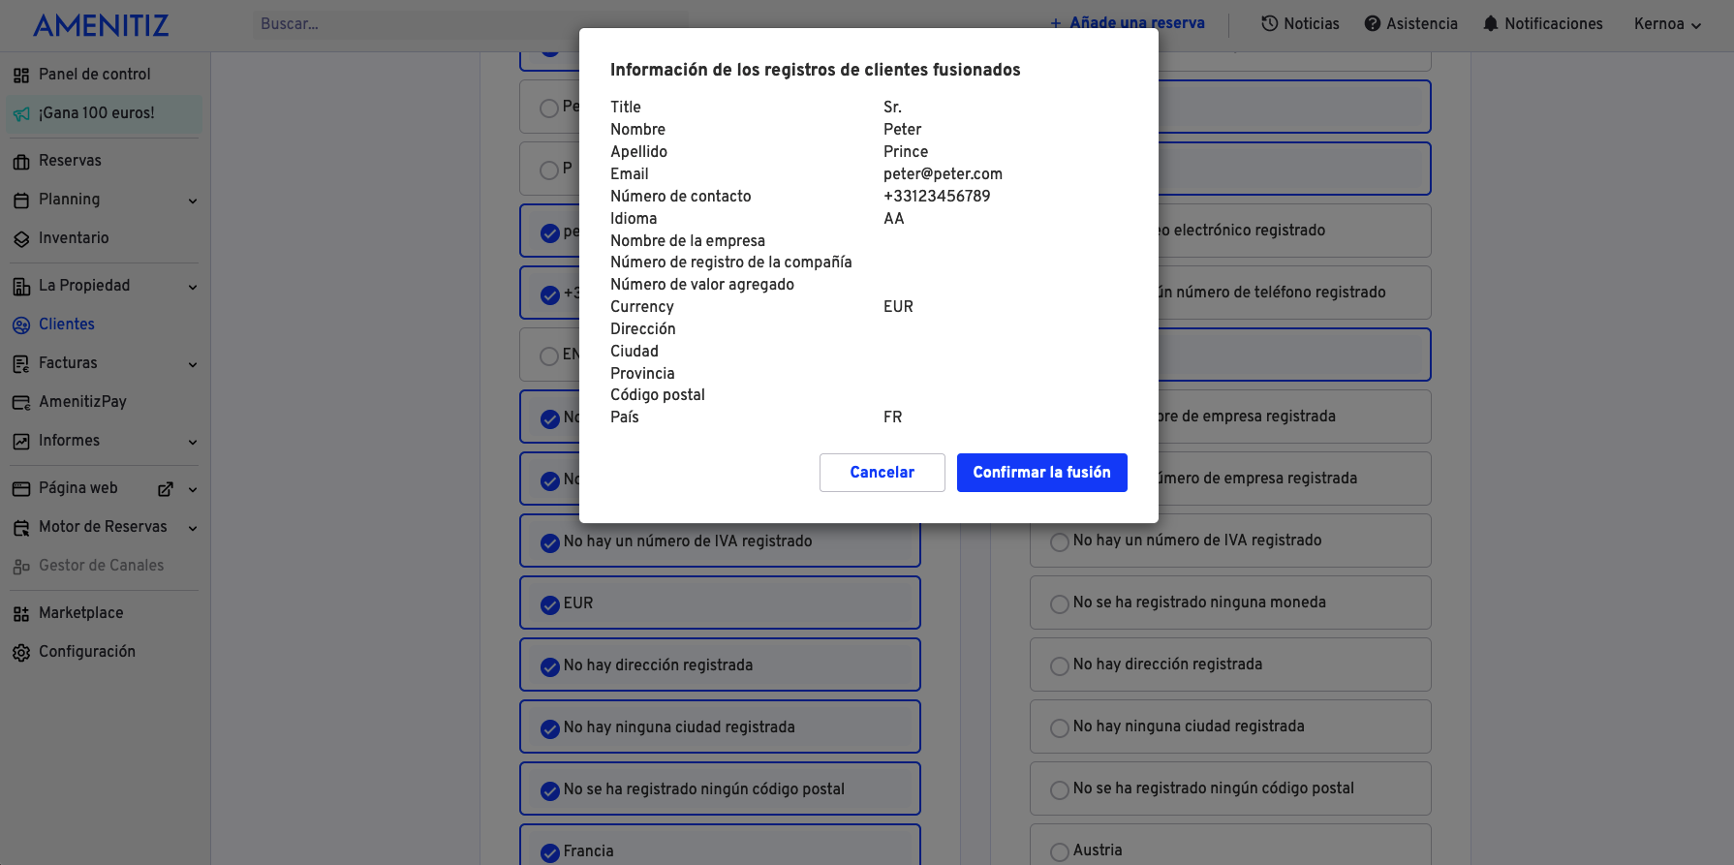The image size is (1734, 865).
Task: Click the plus icon for Añade una reserva
Action: coord(1056,23)
